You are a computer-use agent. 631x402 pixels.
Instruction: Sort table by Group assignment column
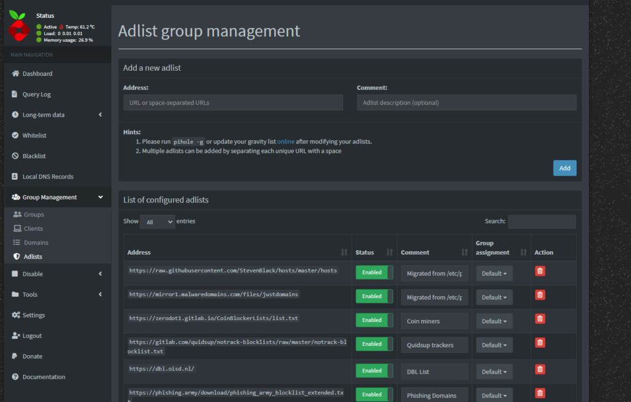point(501,248)
